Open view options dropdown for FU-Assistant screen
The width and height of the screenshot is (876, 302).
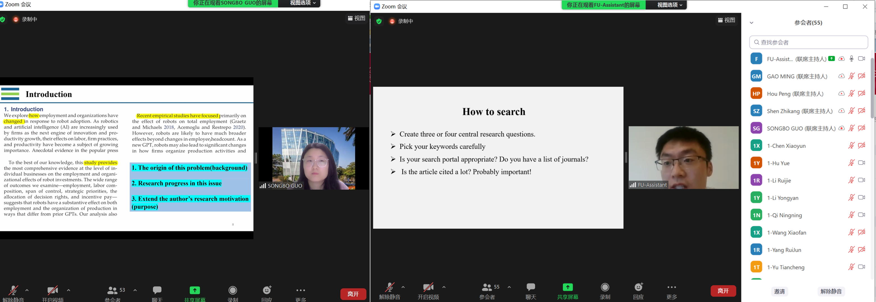click(x=669, y=5)
